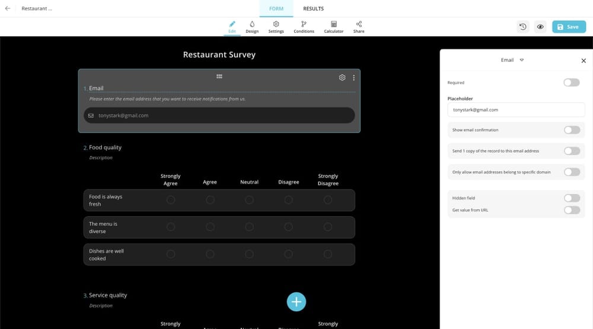Select the FORM tab

[276, 9]
